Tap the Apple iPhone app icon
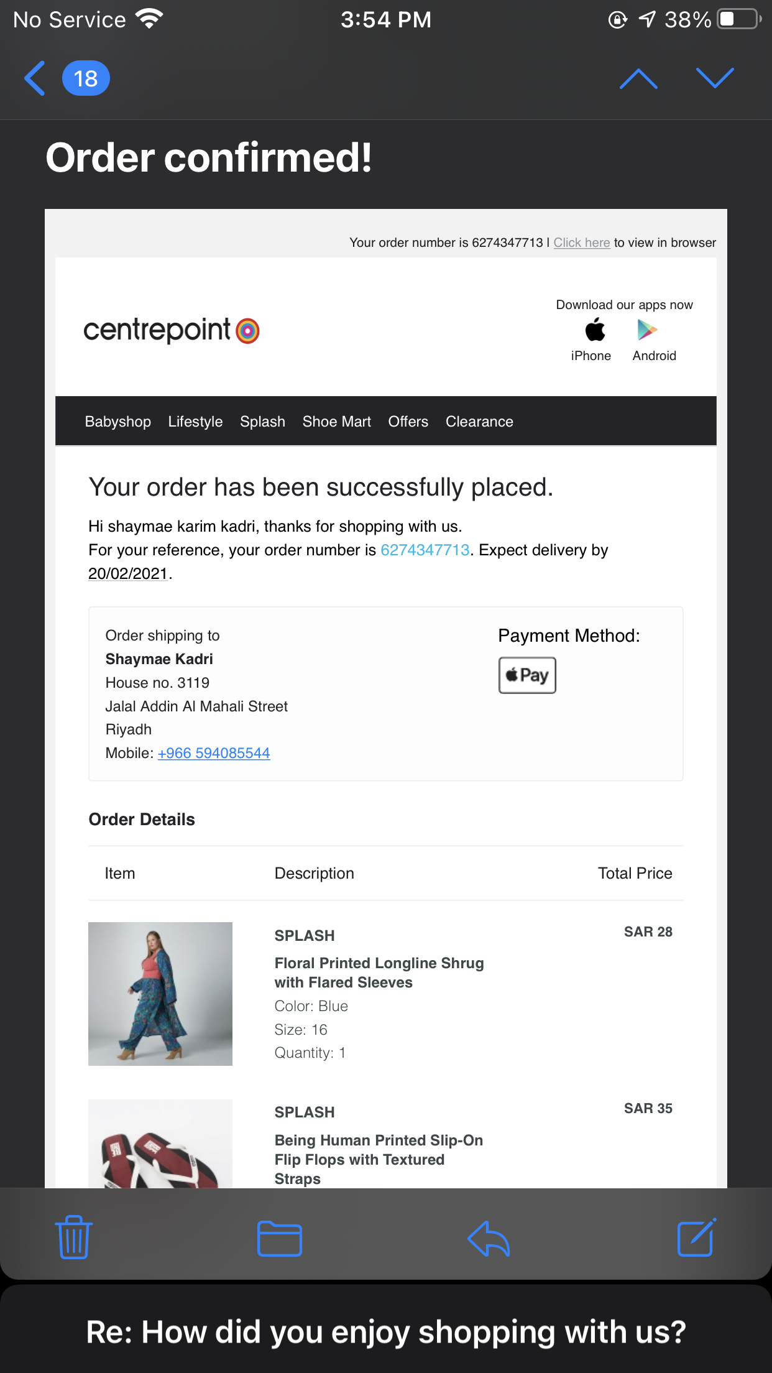Screen dimensions: 772x1373 [x=595, y=330]
